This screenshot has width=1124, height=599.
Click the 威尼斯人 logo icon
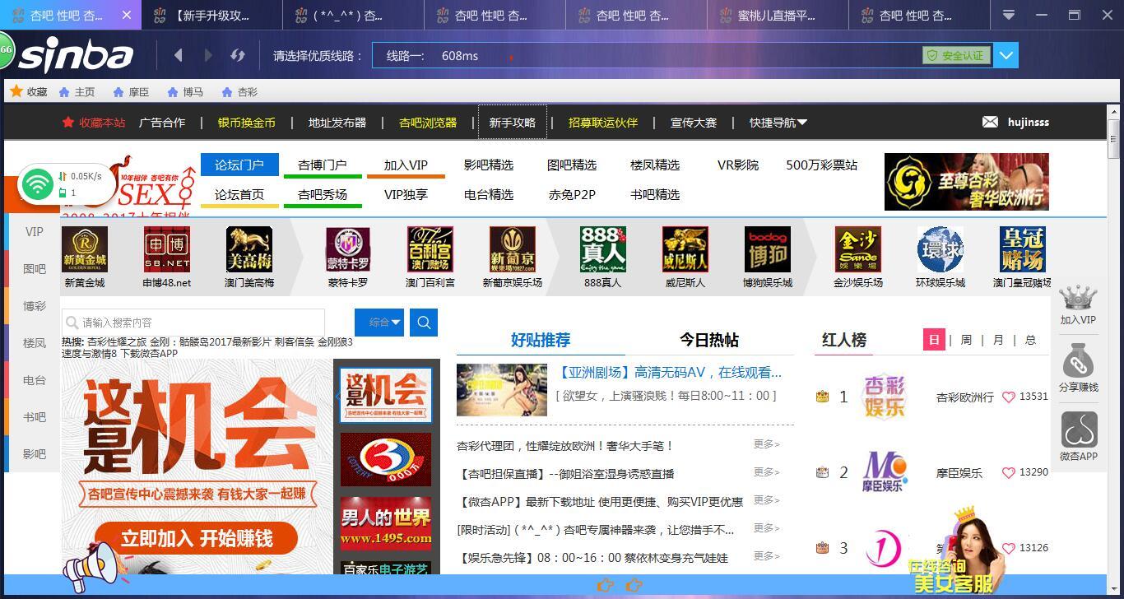(x=685, y=249)
